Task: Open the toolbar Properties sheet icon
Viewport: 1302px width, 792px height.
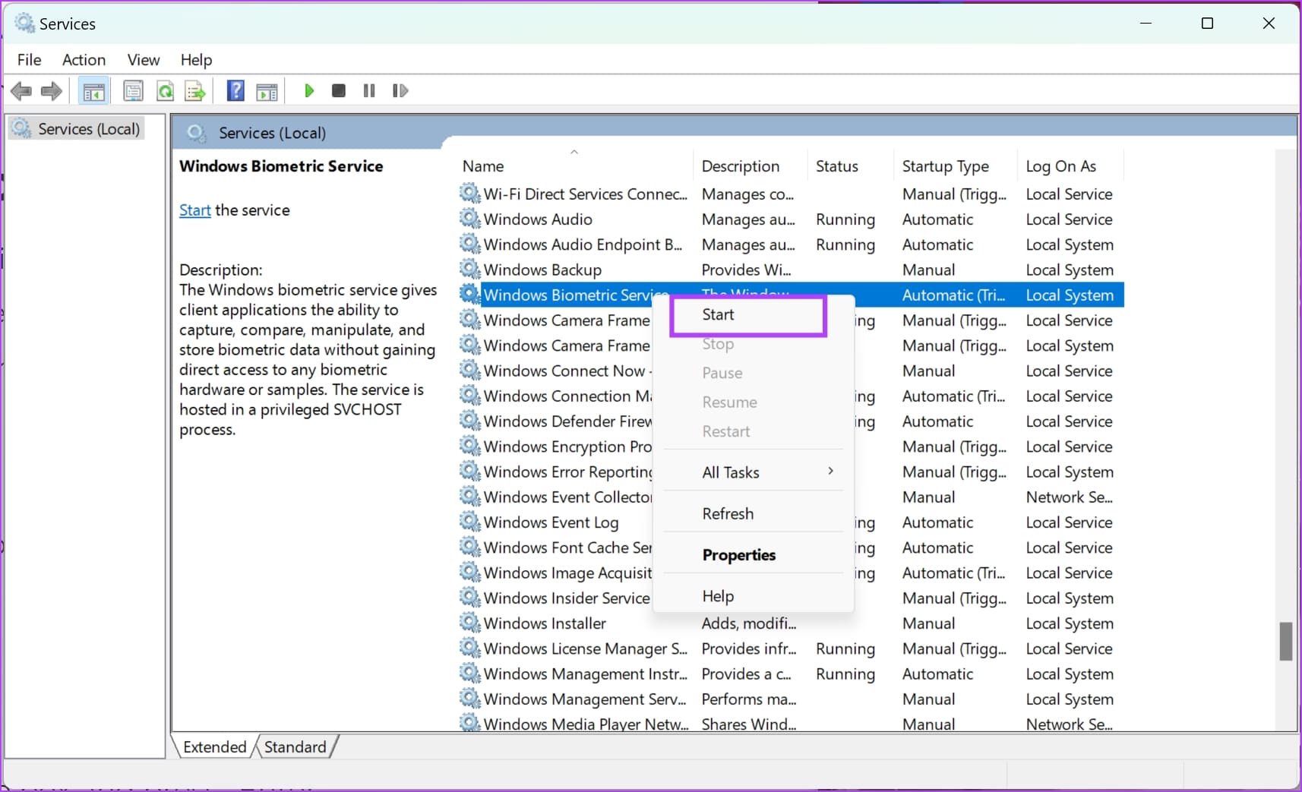Action: (x=133, y=91)
